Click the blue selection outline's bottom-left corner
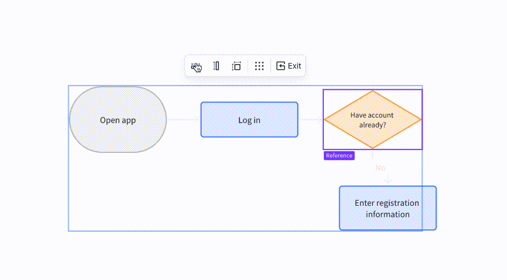 point(69,231)
